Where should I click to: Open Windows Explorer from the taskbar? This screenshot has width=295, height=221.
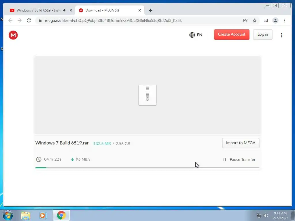tap(26, 216)
